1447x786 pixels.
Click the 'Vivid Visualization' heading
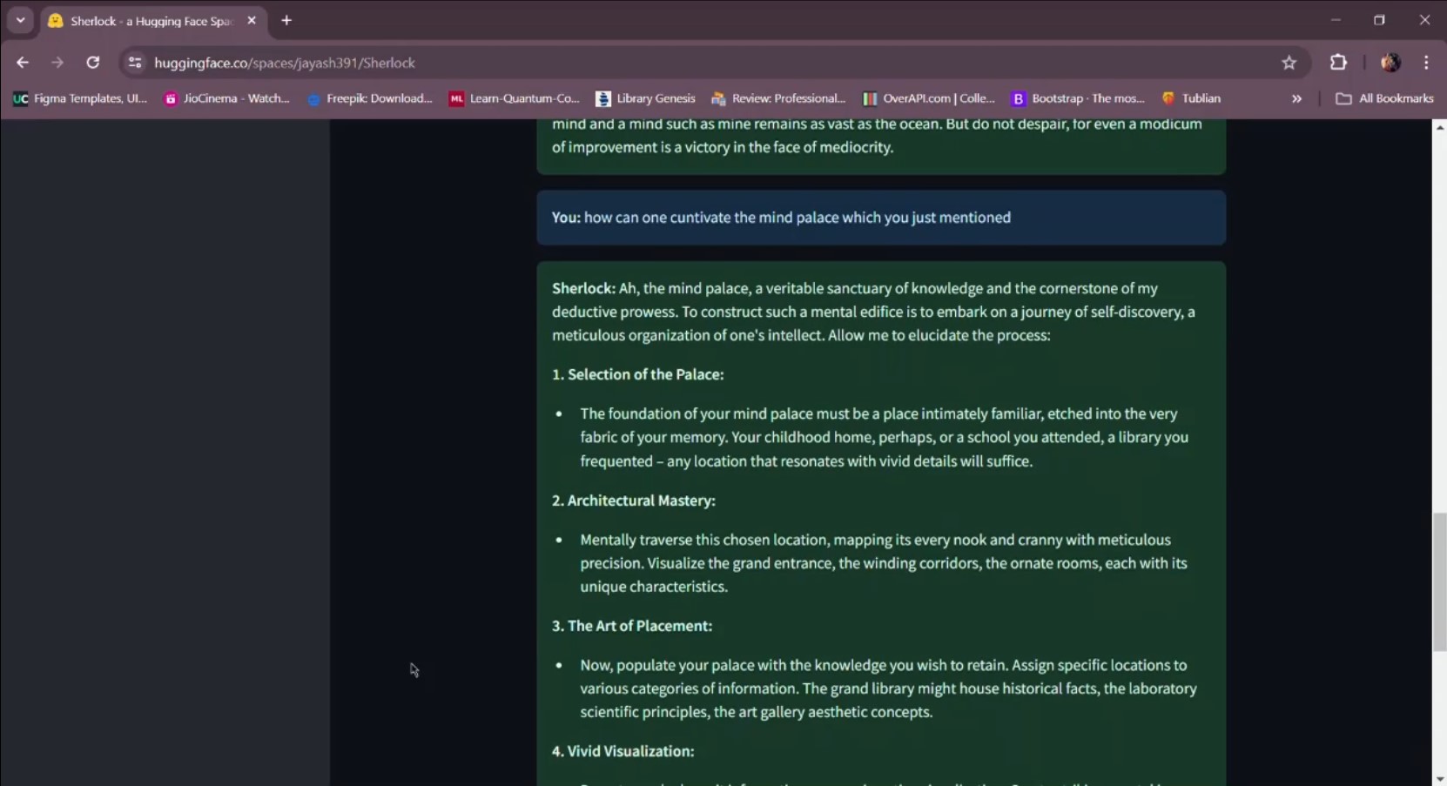click(x=623, y=751)
